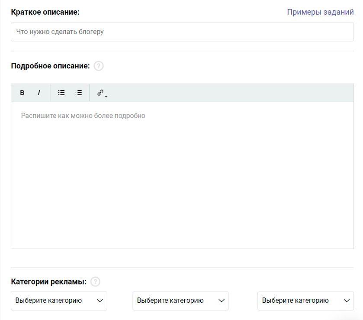Viewport: 363px width, 320px height.
Task: Click the chevron of the rightmost category selector
Action: (347, 301)
